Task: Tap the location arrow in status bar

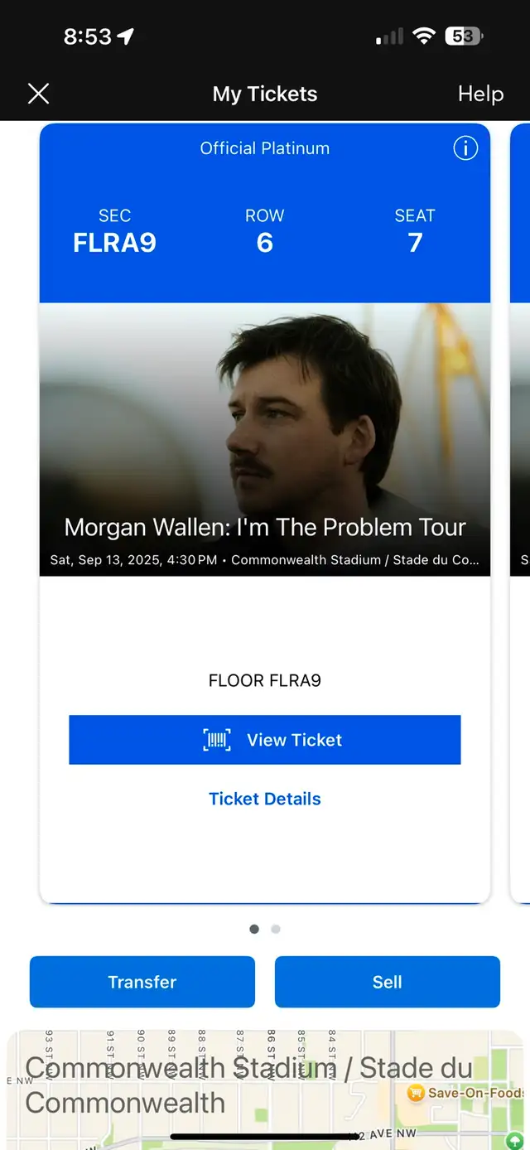Action: (126, 36)
